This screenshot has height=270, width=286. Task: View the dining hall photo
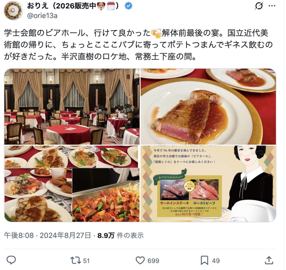point(72,107)
